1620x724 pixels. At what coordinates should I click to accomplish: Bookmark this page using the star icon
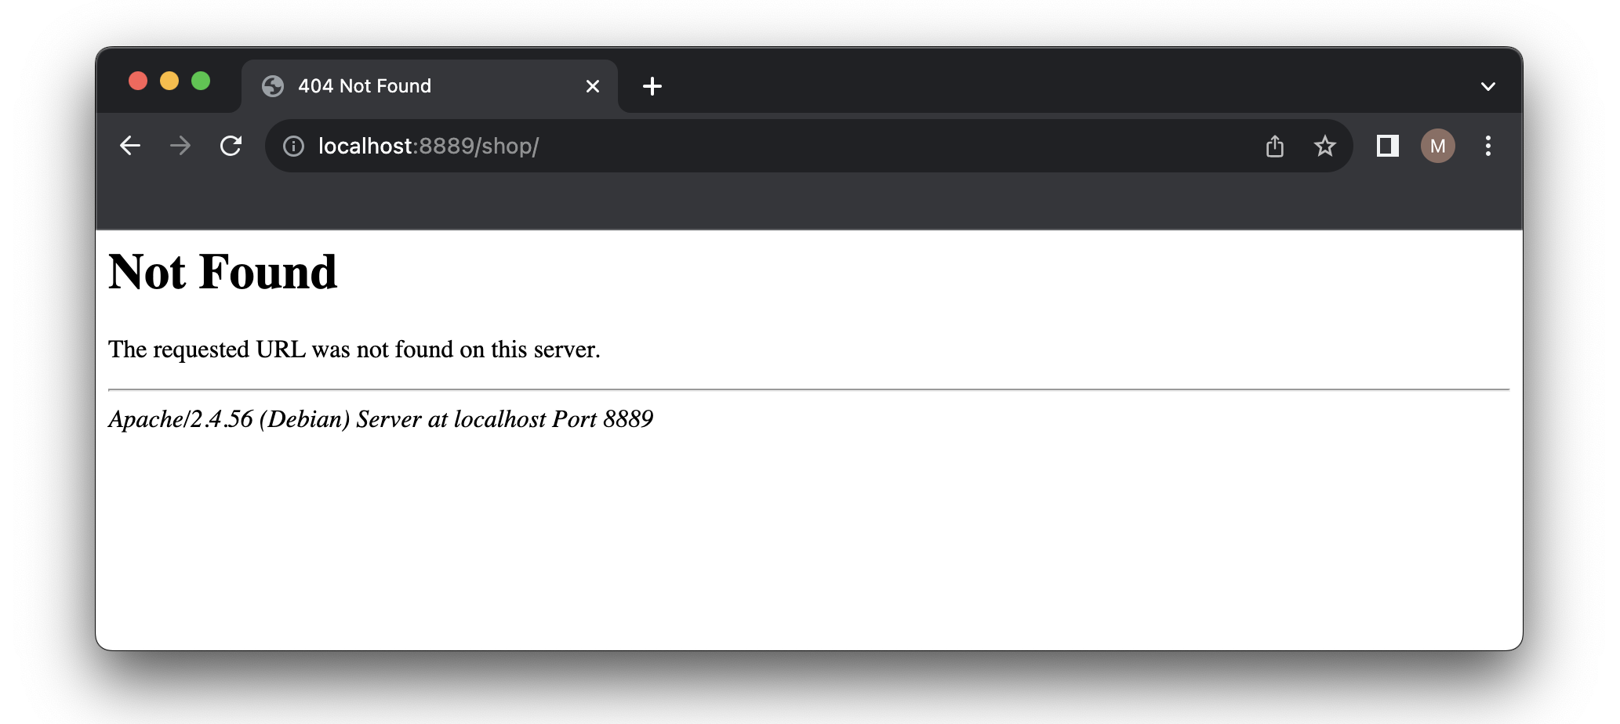point(1325,146)
